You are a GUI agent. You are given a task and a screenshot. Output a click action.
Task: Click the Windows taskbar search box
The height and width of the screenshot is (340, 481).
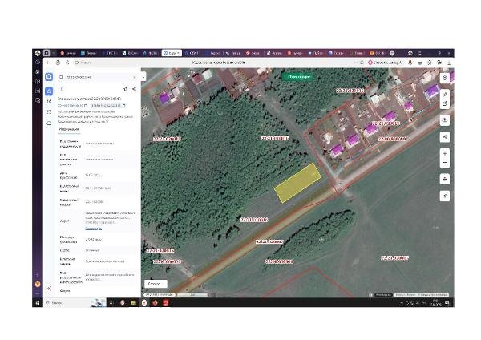[75, 303]
